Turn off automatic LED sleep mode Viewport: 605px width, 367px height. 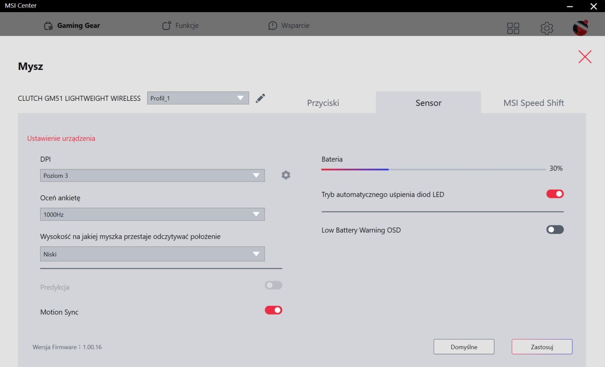click(x=555, y=194)
